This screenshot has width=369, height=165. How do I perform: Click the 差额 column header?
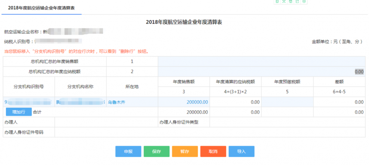339,82
